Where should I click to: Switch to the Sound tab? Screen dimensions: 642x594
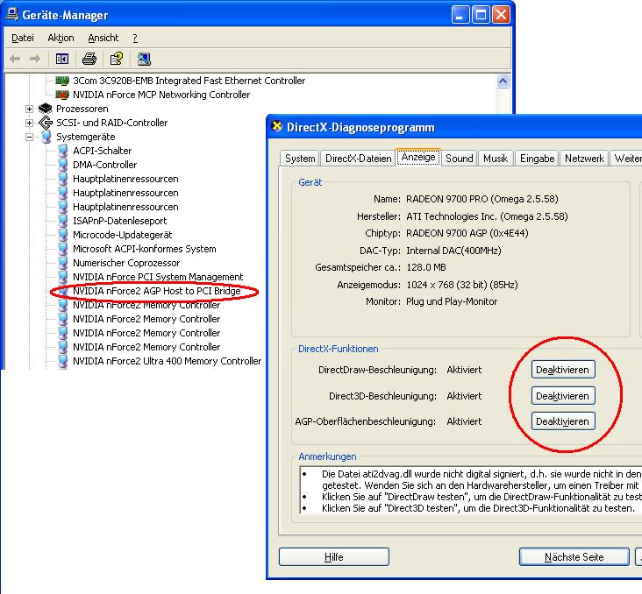459,159
